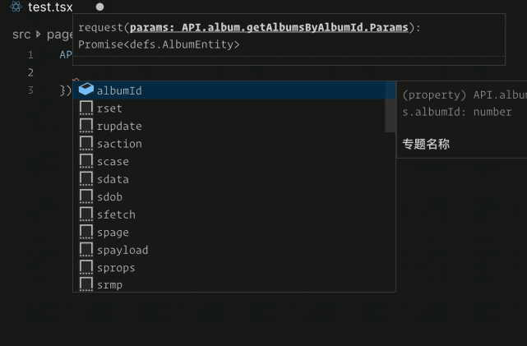Click the albumId property icon

tap(86, 90)
